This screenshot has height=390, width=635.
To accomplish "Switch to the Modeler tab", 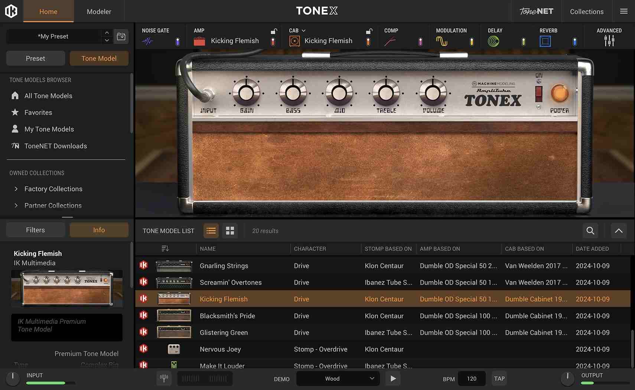I will tap(98, 11).
